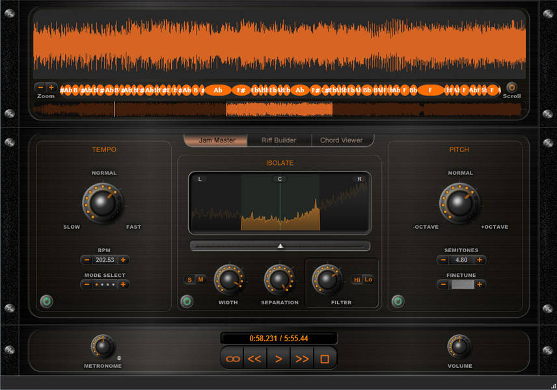Screen dimensions: 557x390
Task: Click the Isolate pan slider handle
Action: (280, 246)
